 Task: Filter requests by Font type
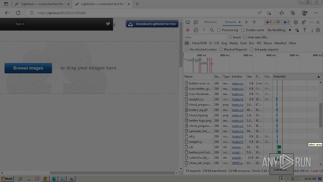pyautogui.click(x=244, y=43)
